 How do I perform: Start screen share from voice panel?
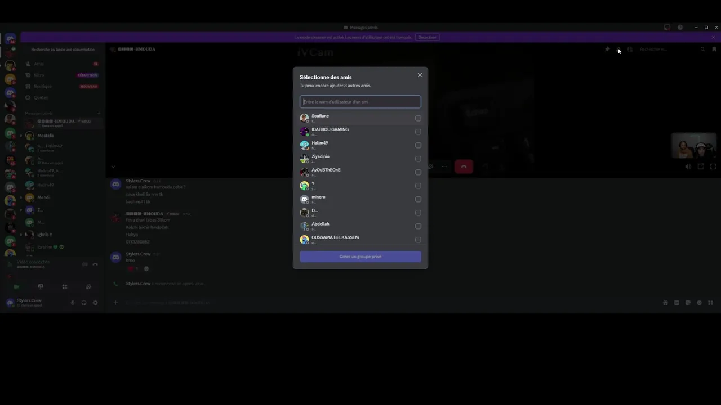40,287
